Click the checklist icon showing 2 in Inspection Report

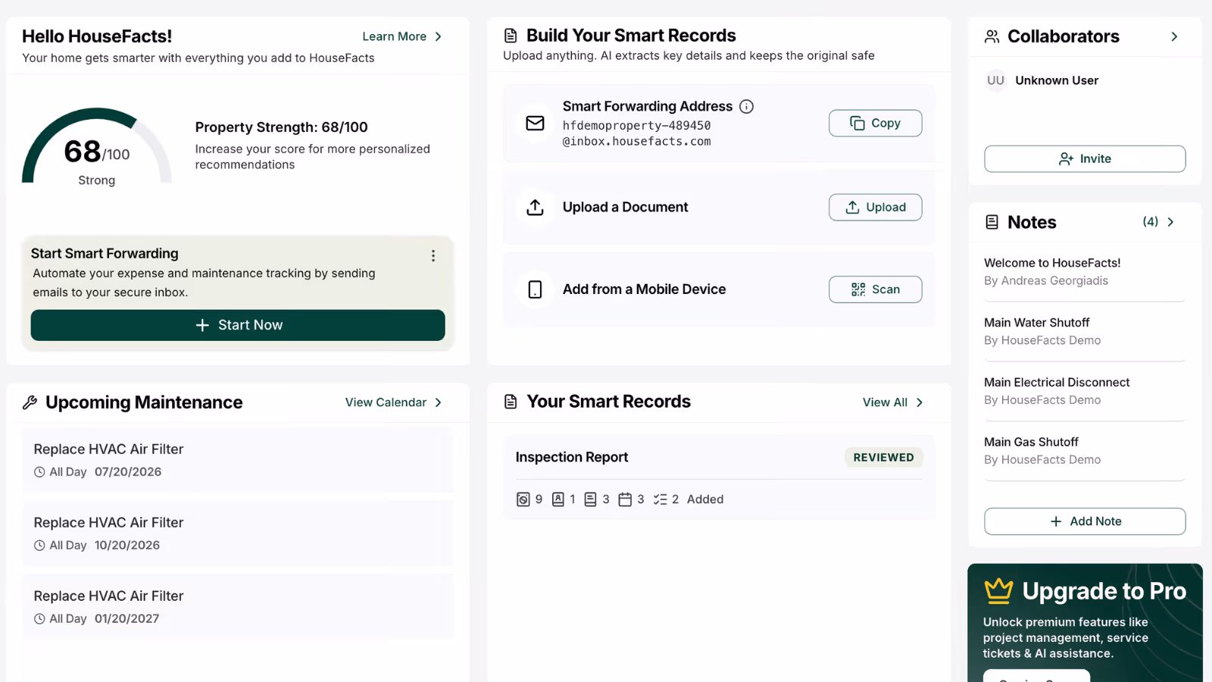point(660,499)
